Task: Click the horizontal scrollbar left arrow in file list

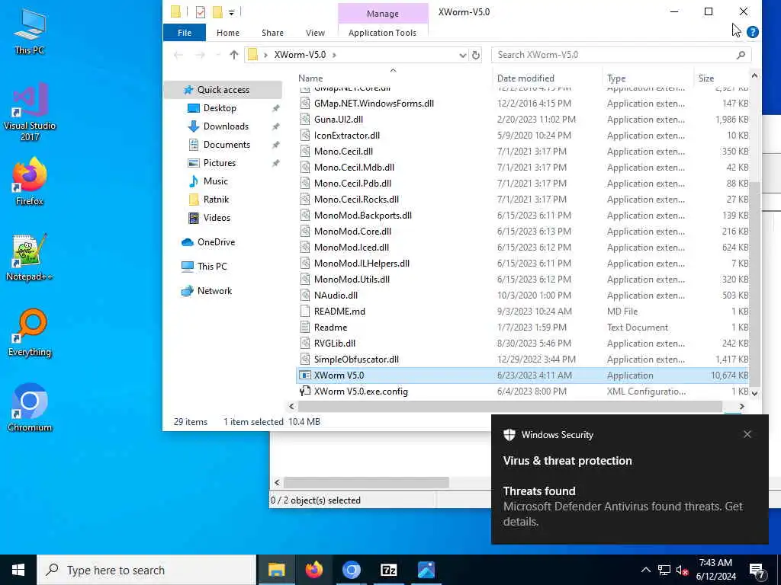Action: (x=292, y=407)
